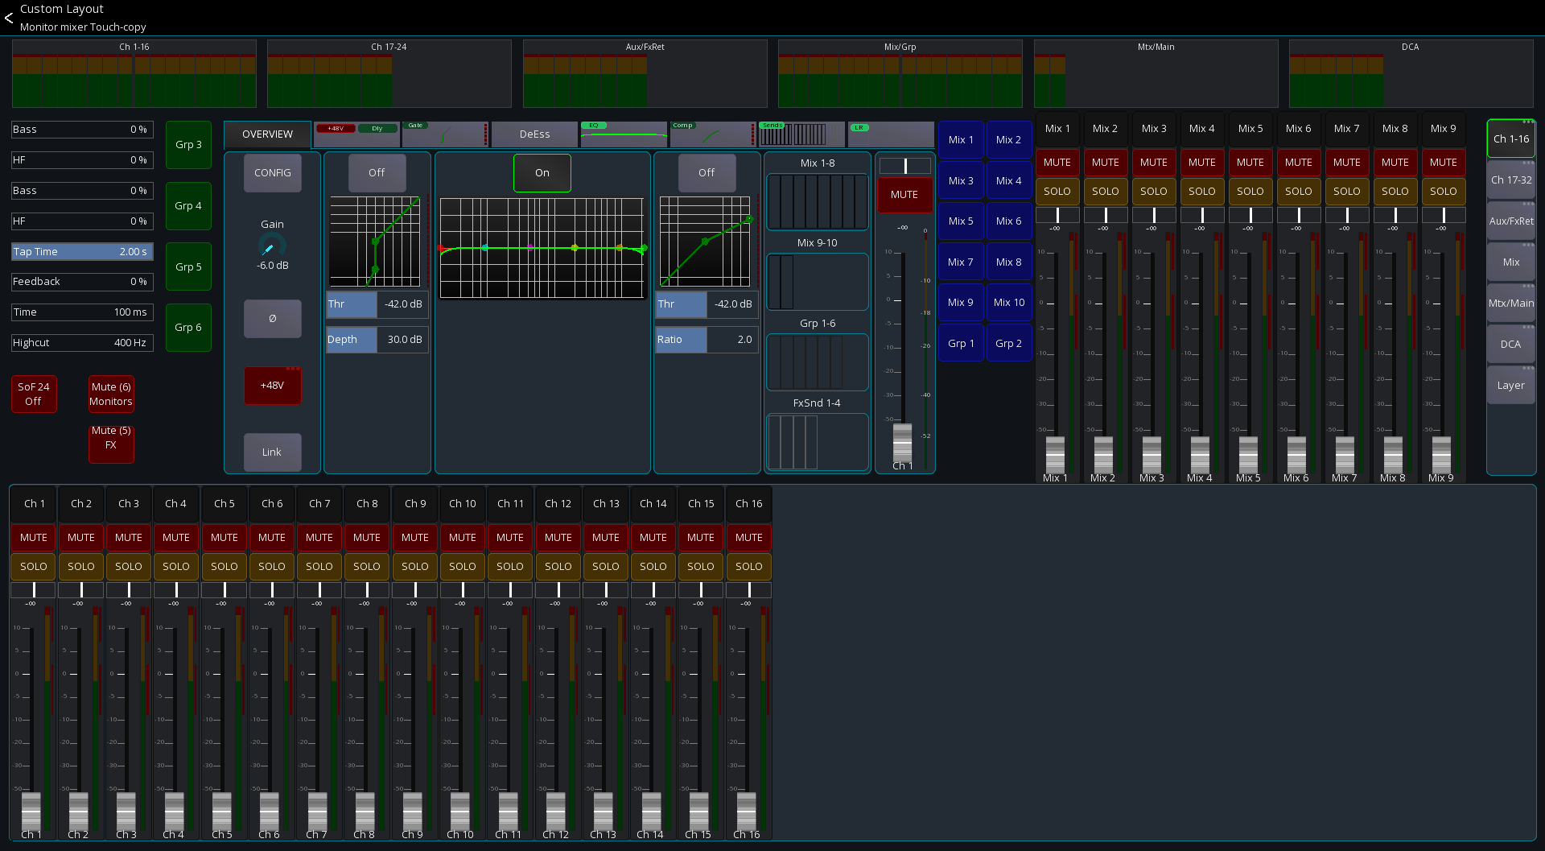
Task: Select the DCA meter bank
Action: pos(1411,74)
